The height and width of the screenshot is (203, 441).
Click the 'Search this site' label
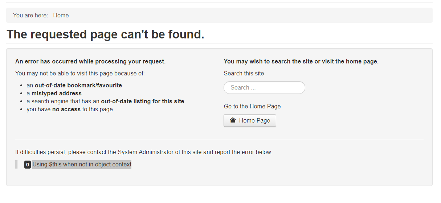pos(244,73)
